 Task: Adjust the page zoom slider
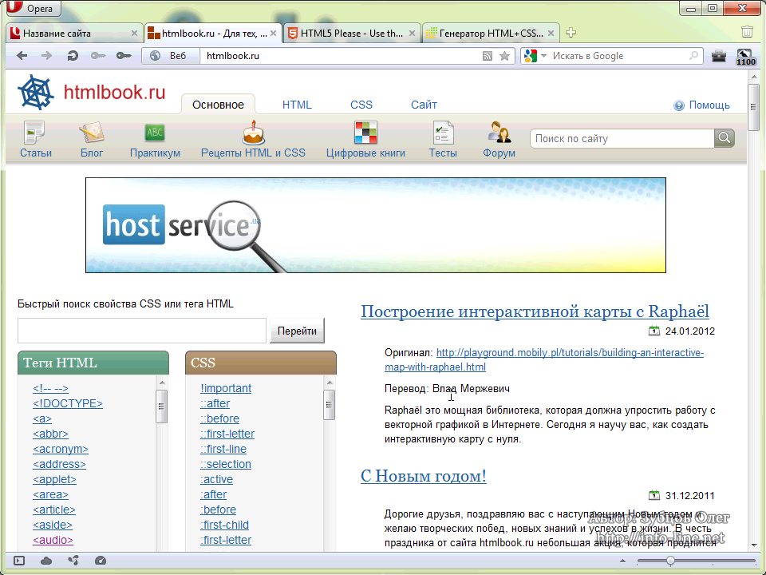670,561
